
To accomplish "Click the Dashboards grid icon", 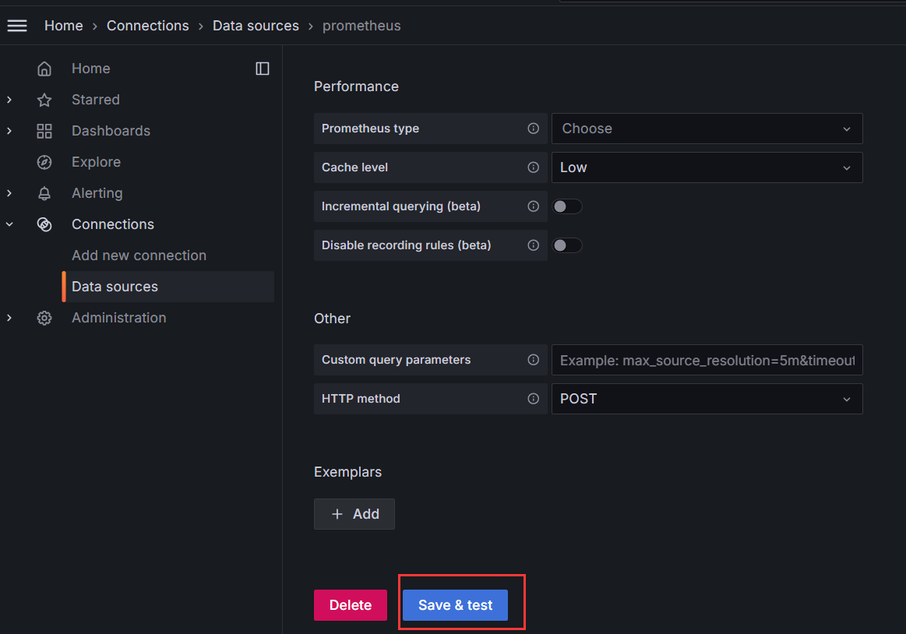I will click(44, 131).
